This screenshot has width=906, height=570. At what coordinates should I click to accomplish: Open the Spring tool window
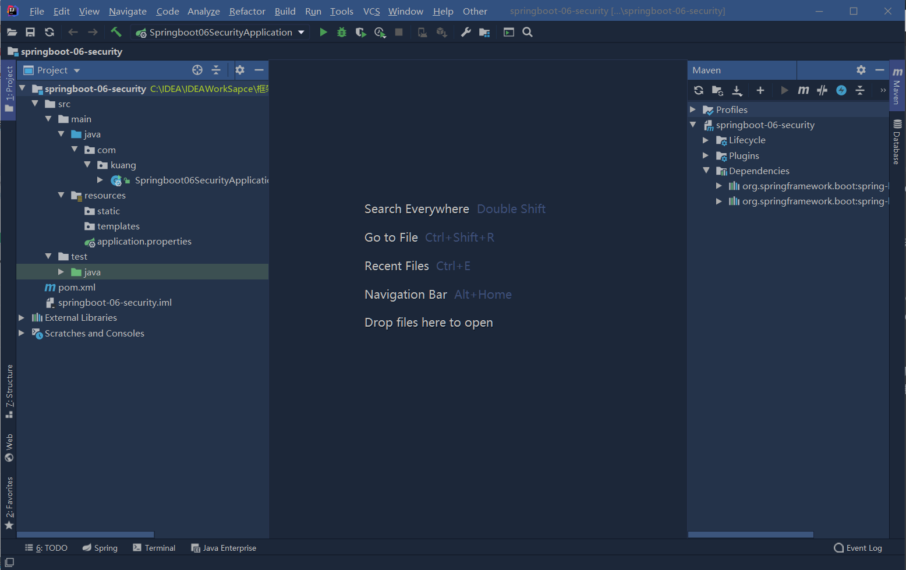tap(100, 548)
